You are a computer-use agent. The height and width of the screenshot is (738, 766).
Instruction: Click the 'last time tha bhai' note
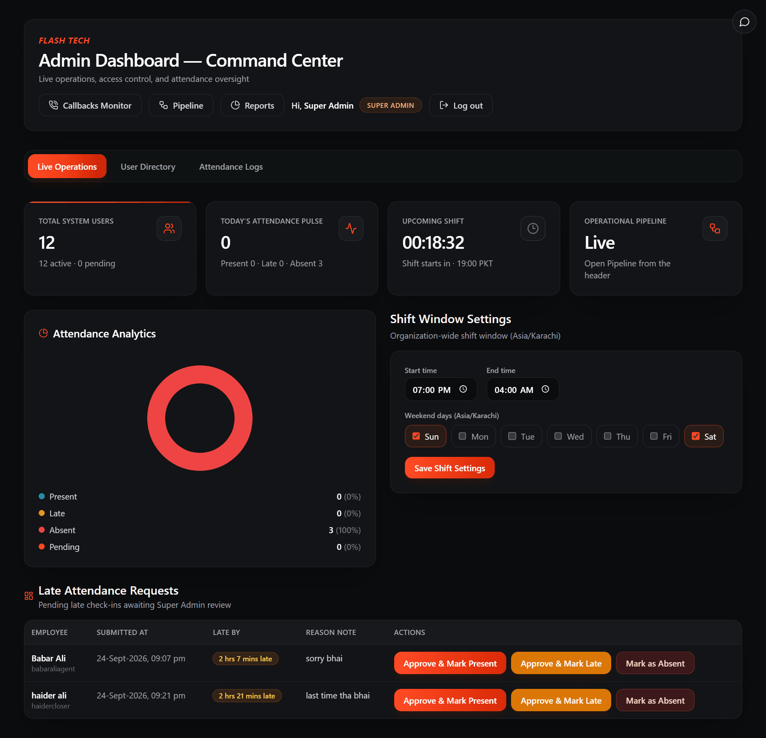click(338, 696)
